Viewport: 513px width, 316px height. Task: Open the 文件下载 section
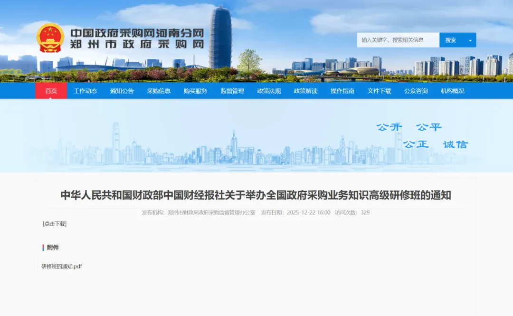click(x=378, y=91)
